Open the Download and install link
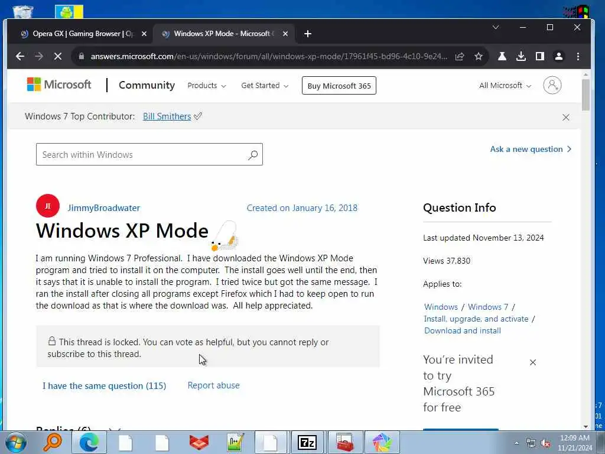 [x=462, y=331]
